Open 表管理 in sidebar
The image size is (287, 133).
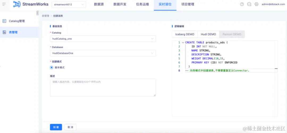19,32
